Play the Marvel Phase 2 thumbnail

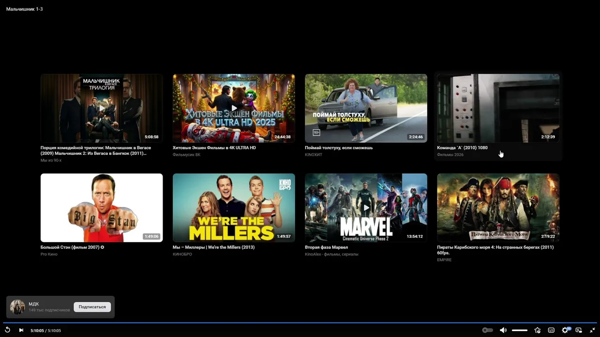click(x=366, y=208)
